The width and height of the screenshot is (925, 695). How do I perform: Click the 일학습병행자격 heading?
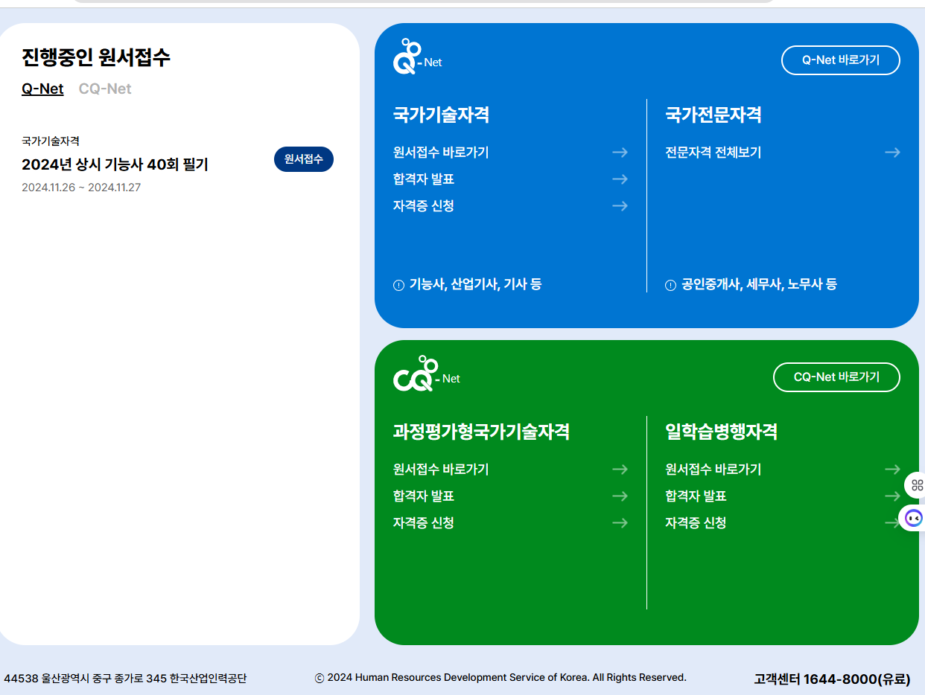[x=722, y=432]
